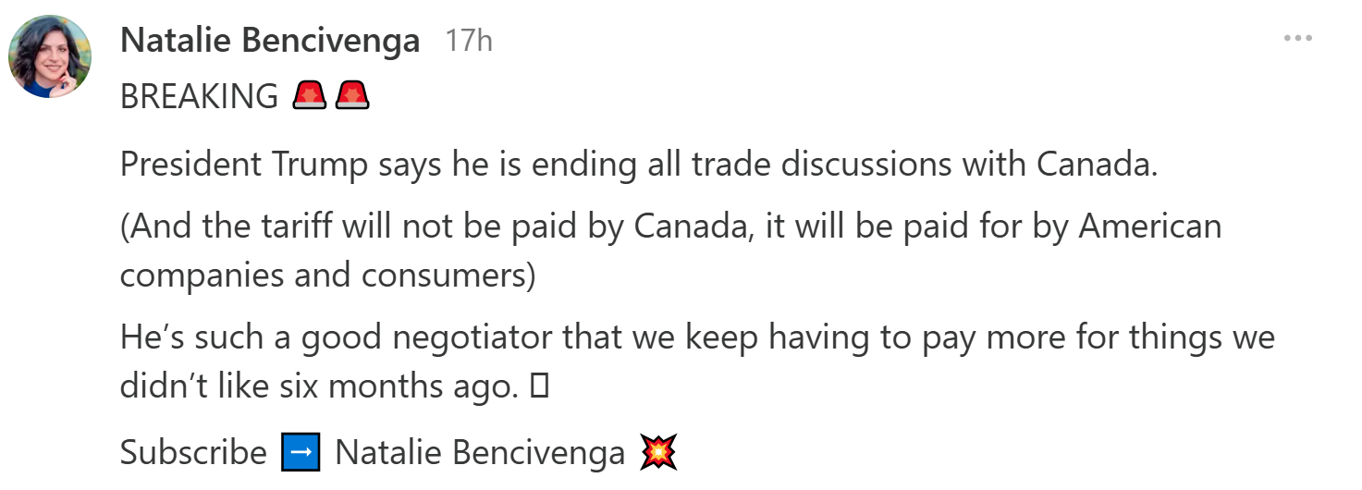
Task: Click the "Subscribe" text on the last line
Action: coord(193,453)
